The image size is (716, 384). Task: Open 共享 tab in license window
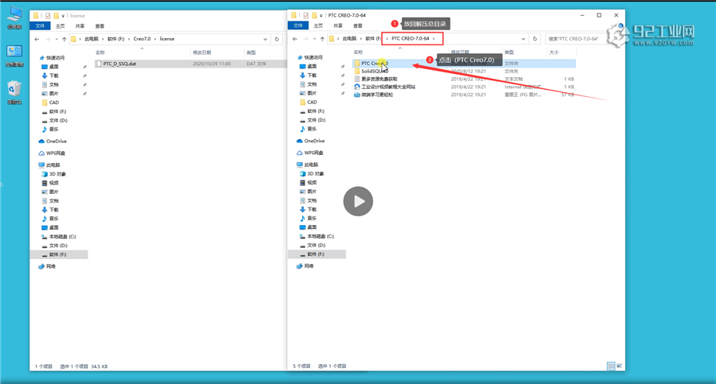[x=80, y=26]
